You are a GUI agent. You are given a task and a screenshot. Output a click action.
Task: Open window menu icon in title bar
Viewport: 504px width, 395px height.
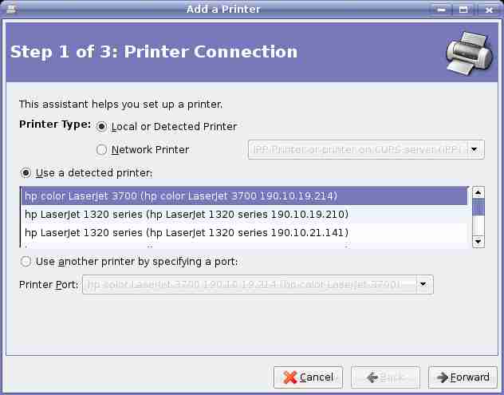tap(10, 10)
